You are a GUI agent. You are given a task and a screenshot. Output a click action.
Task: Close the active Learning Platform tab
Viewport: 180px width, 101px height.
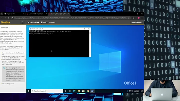point(68,14)
